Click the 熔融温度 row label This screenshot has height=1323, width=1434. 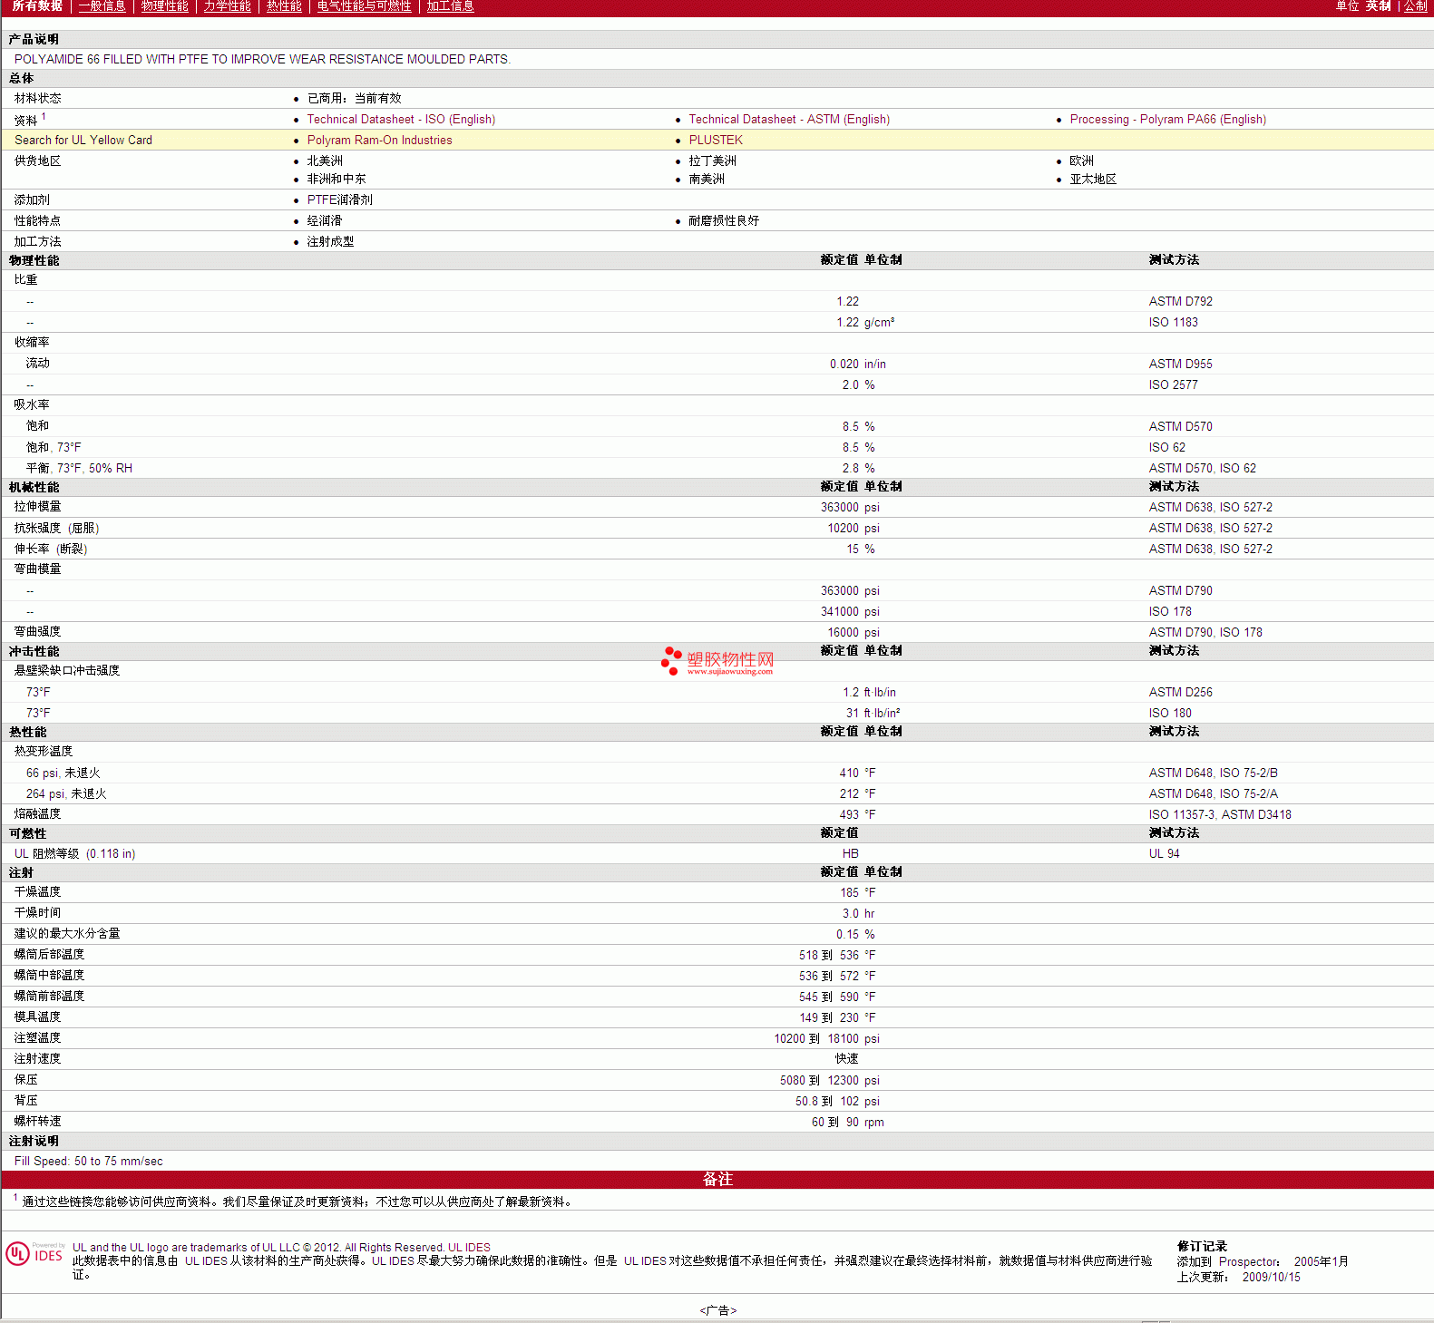click(37, 814)
